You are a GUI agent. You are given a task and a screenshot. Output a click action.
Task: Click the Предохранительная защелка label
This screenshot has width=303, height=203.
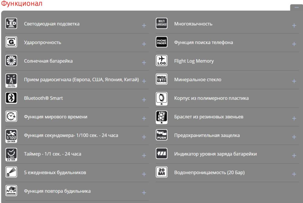tap(207, 135)
